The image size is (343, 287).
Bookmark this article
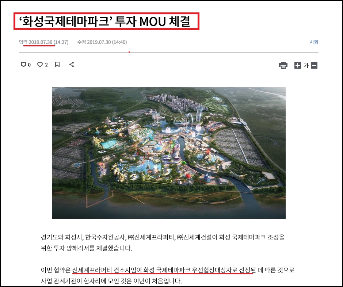click(57, 65)
